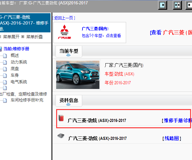The width and height of the screenshot is (192, 160).
Task: Click the panel expand-right arrow button
Action: point(163,5)
